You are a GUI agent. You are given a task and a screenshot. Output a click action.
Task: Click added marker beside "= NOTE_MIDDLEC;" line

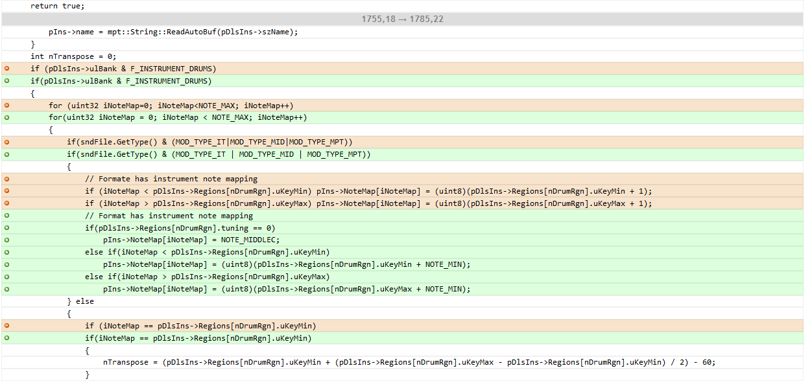coord(6,241)
